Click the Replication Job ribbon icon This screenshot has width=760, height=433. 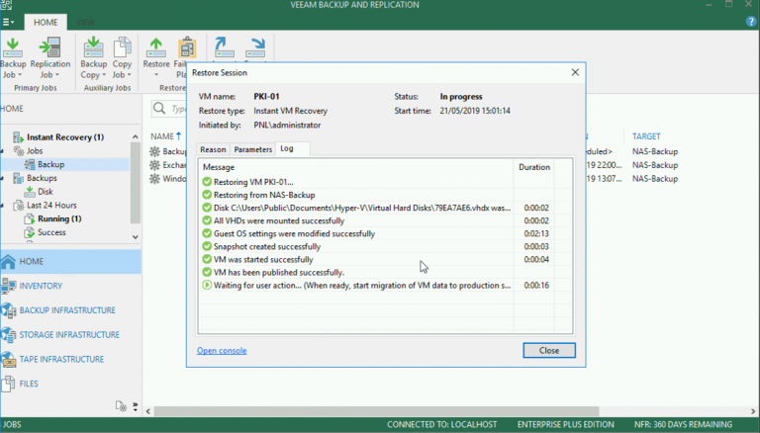pos(49,48)
